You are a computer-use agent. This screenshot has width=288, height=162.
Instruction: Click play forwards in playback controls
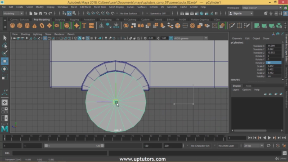tap(269, 138)
